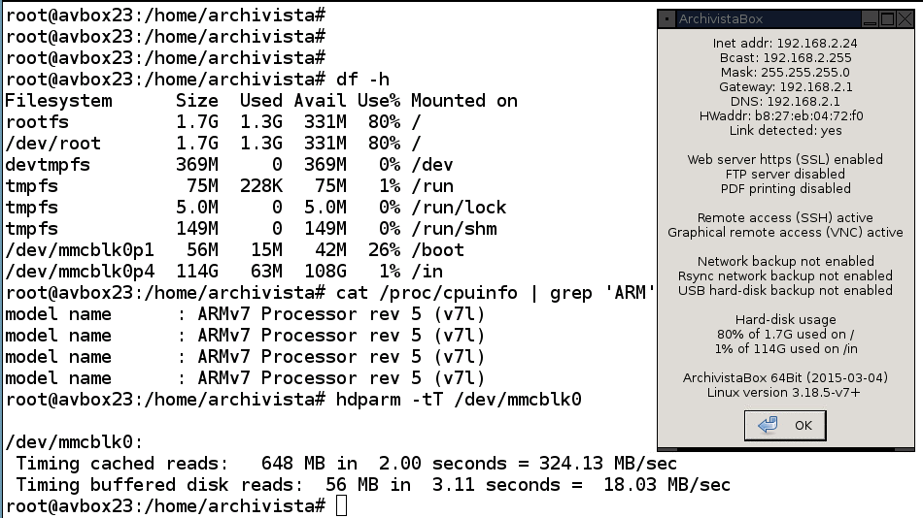Click 'Remote access (SSH) active' status line

click(x=785, y=217)
